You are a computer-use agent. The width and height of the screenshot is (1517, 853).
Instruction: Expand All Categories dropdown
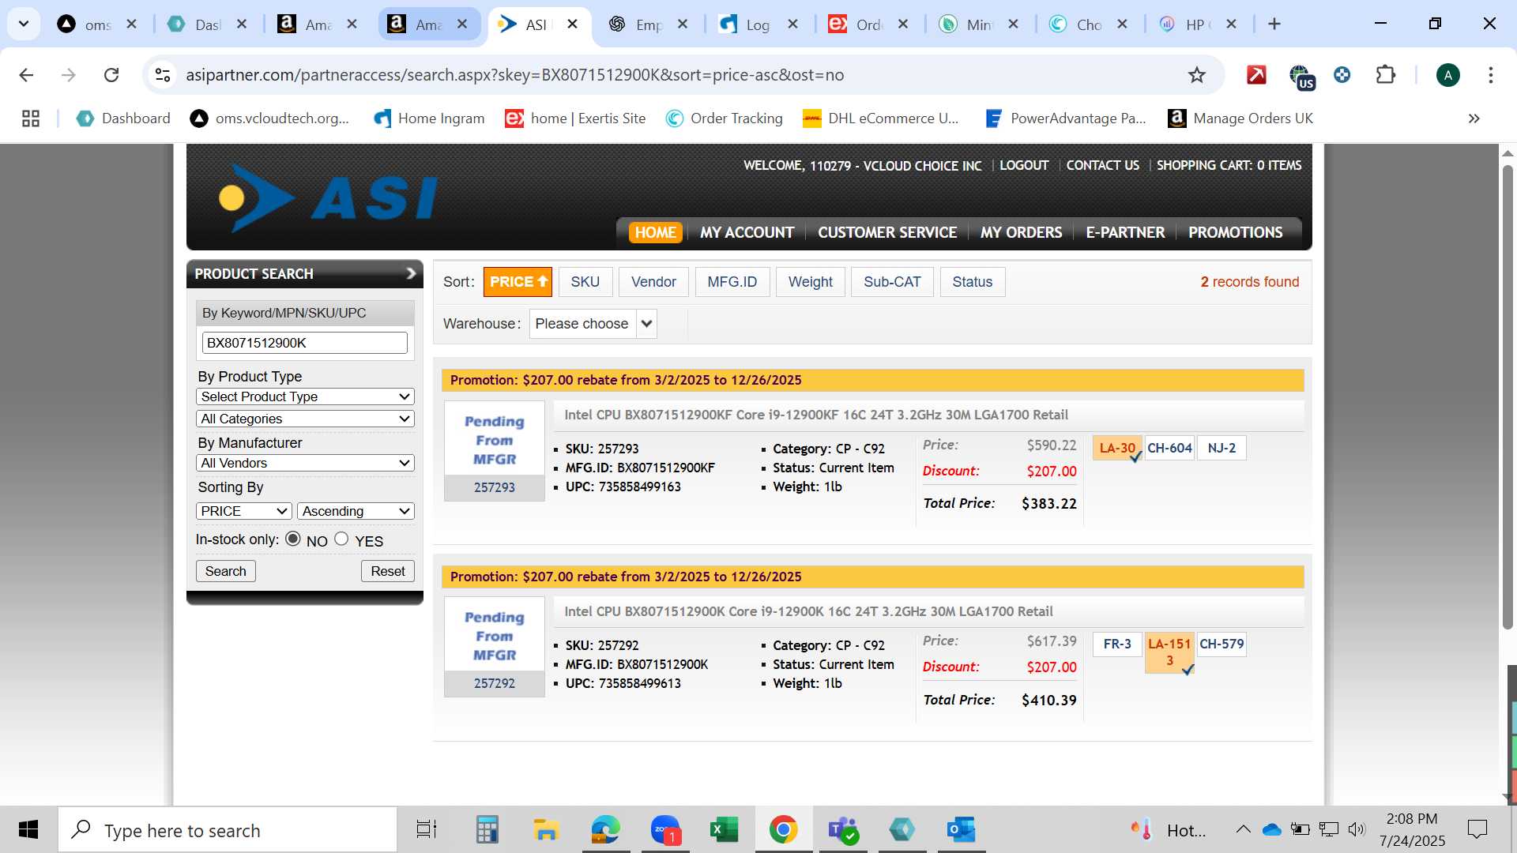[305, 419]
